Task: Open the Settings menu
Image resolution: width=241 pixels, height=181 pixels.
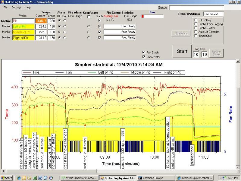Action: point(17,7)
